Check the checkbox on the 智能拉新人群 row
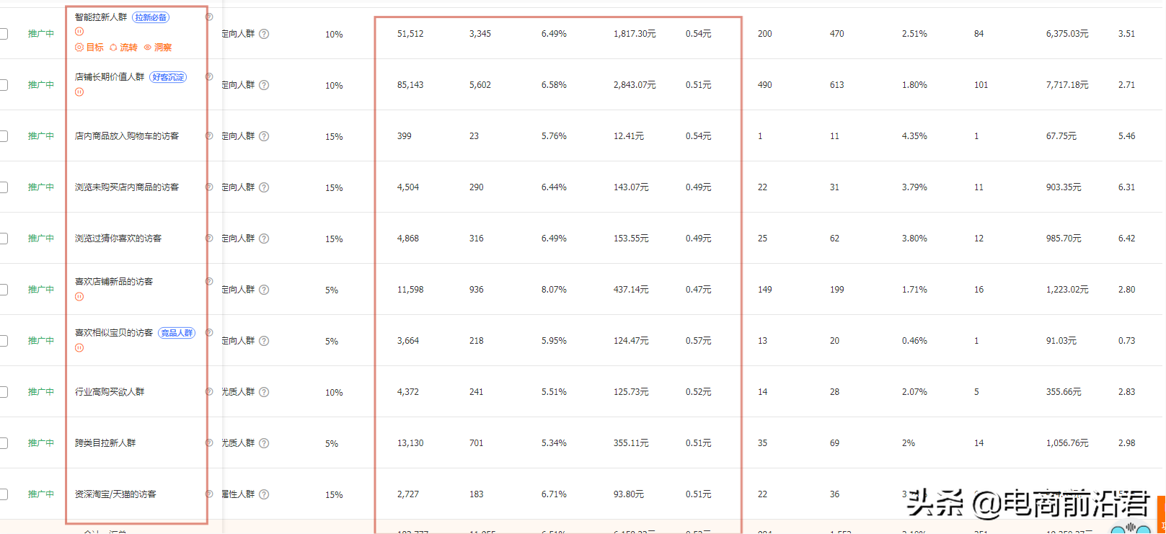 [x=3, y=32]
